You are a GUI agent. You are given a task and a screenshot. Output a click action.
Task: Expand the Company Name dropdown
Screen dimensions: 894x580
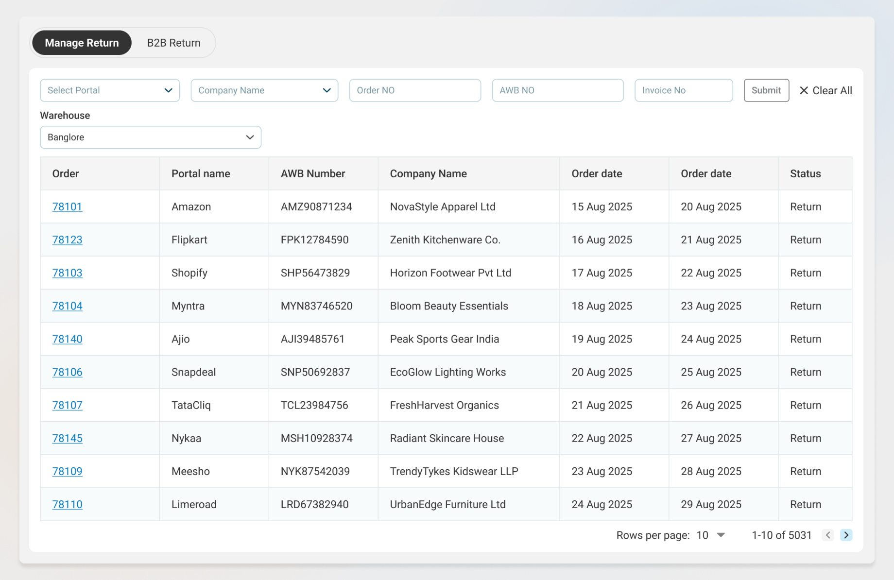pyautogui.click(x=264, y=90)
